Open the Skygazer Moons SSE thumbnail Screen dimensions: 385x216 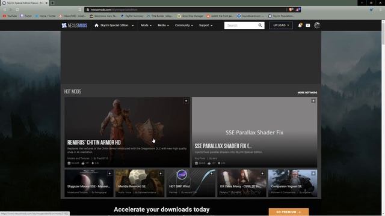(89, 183)
